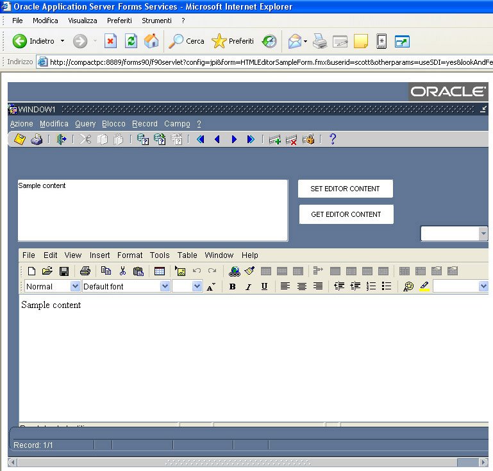Click the Insert Record icon
Viewport: 493px width, 471px height.
pyautogui.click(x=275, y=139)
